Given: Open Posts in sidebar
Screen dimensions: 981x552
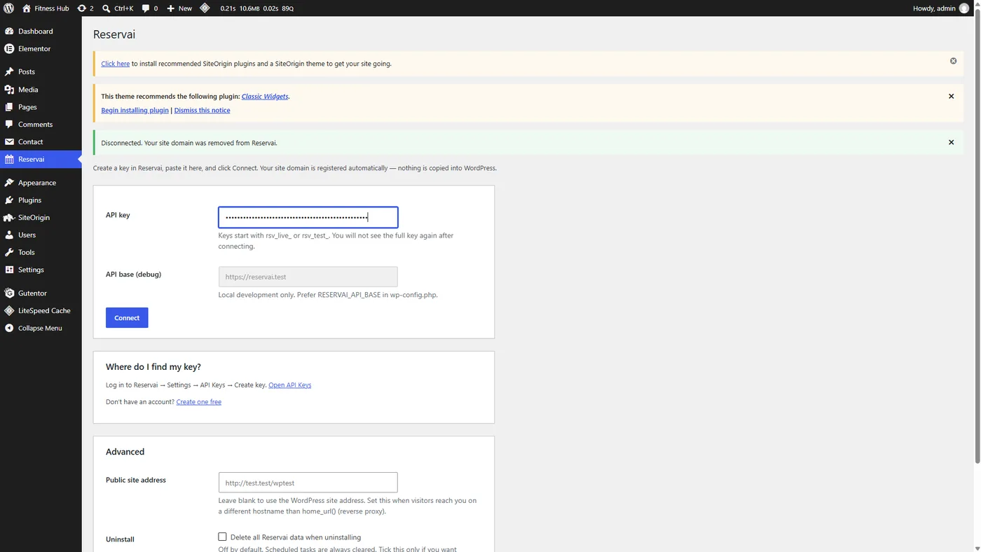Looking at the screenshot, I should [x=41, y=72].
